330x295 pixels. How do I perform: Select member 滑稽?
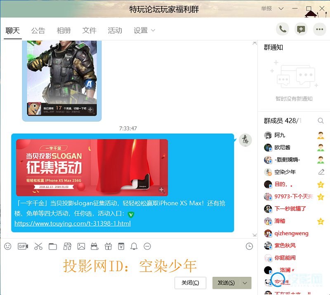tap(293, 221)
